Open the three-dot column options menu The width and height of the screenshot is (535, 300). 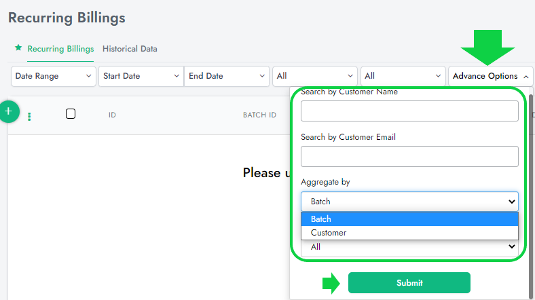pos(29,116)
